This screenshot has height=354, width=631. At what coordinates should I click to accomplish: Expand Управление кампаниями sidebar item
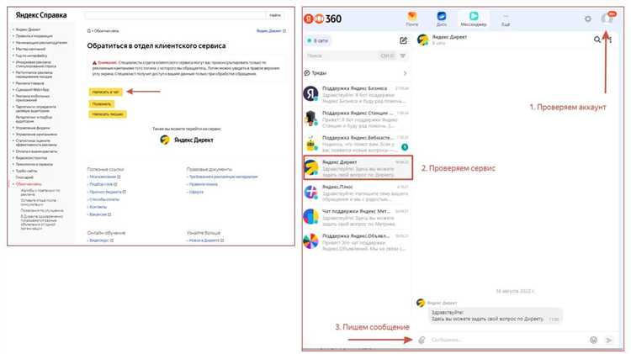pyautogui.click(x=35, y=135)
